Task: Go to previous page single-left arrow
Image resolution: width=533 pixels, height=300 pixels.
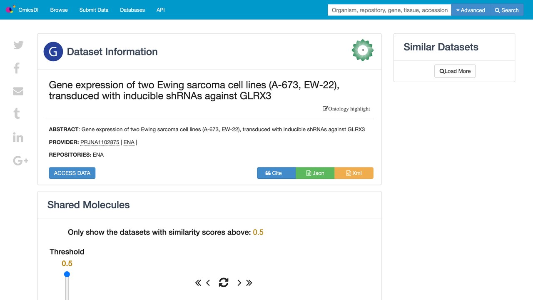Action: pyautogui.click(x=208, y=283)
